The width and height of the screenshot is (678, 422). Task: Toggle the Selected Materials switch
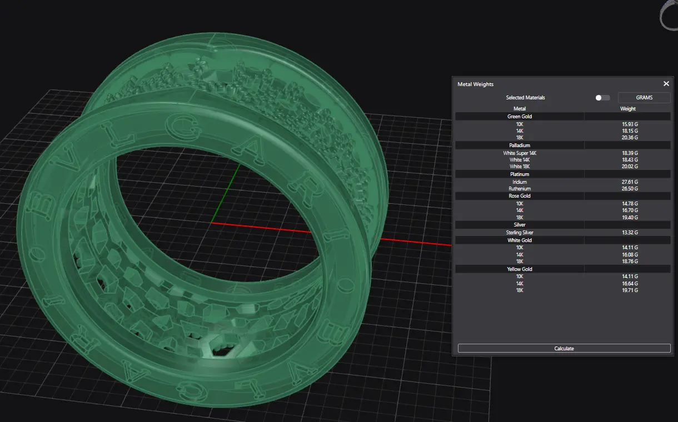[602, 98]
